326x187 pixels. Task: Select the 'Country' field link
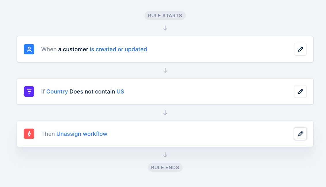click(57, 91)
